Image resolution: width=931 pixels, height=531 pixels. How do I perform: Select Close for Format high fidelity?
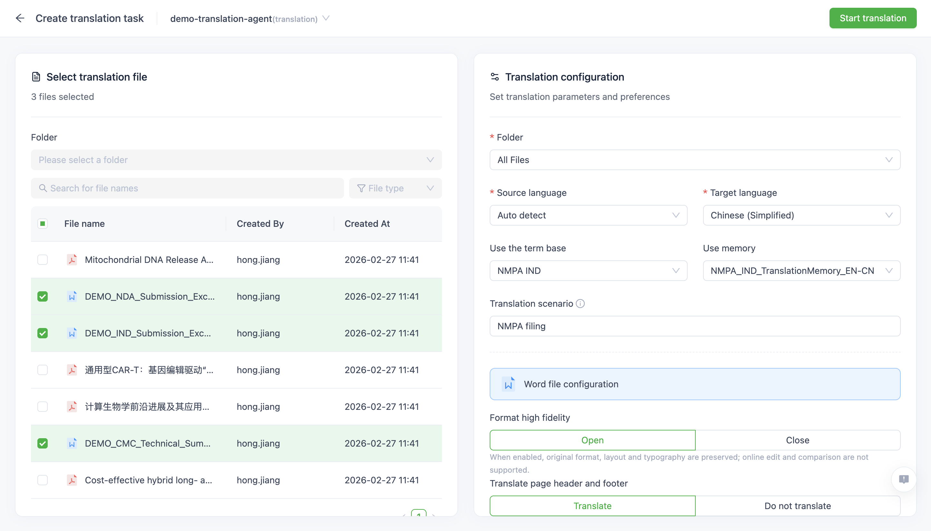pos(798,440)
